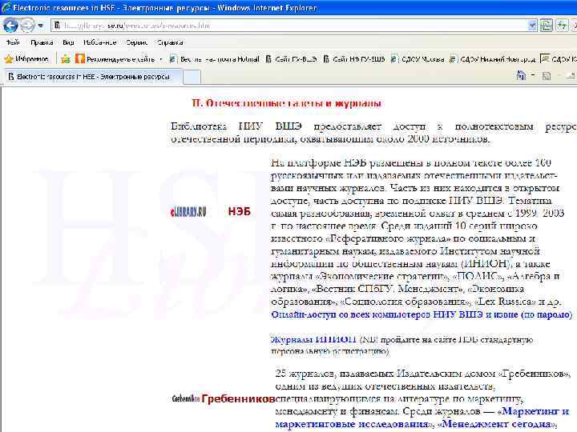This screenshot has height=432, width=577.
Task: Click the НЭБ heading link
Action: point(239,211)
